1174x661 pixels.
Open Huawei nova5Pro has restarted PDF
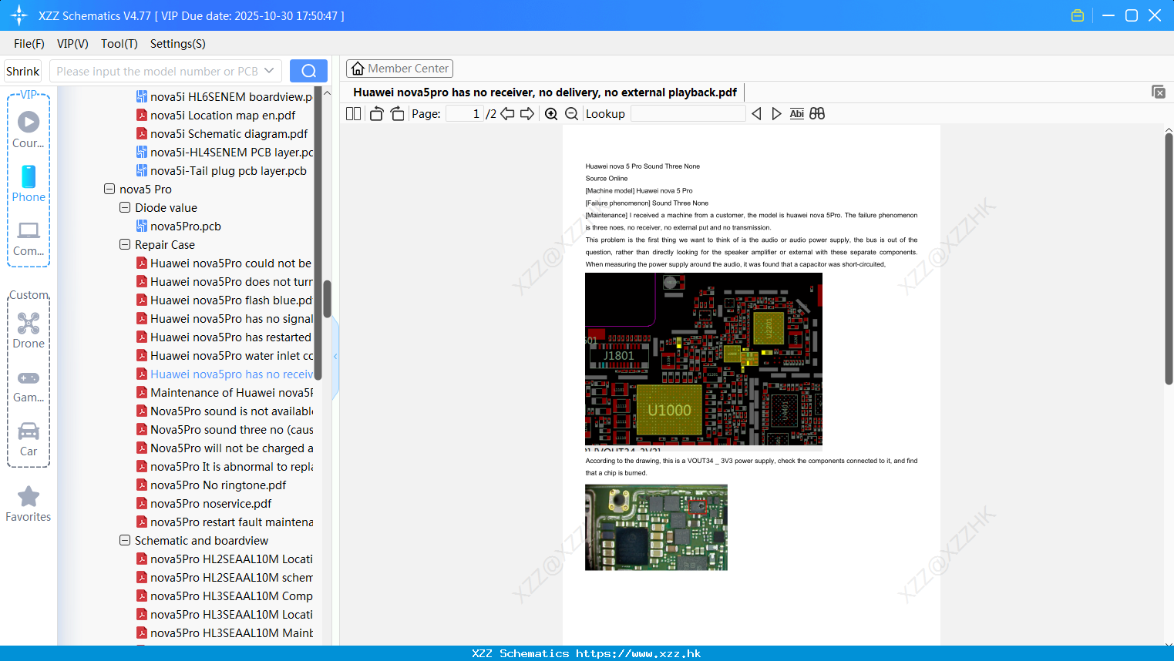[x=231, y=337]
